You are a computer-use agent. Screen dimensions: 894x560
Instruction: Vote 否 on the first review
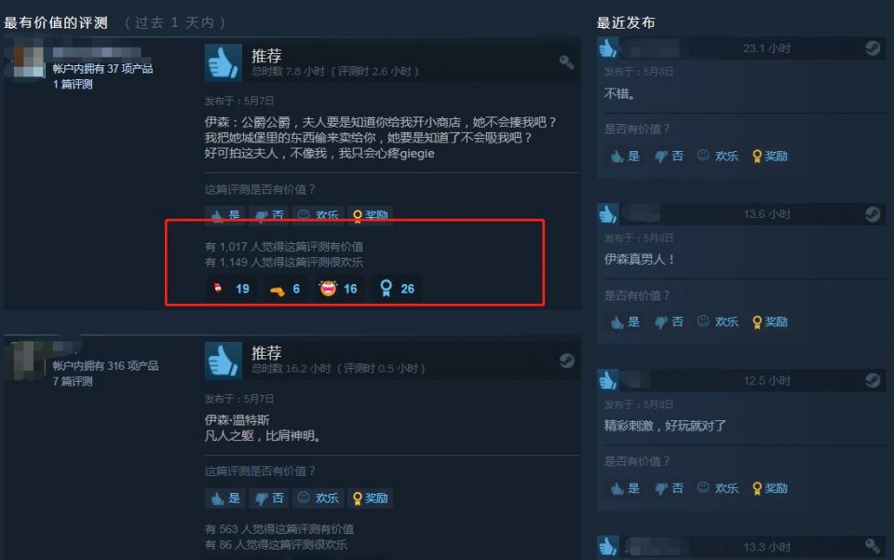point(269,215)
